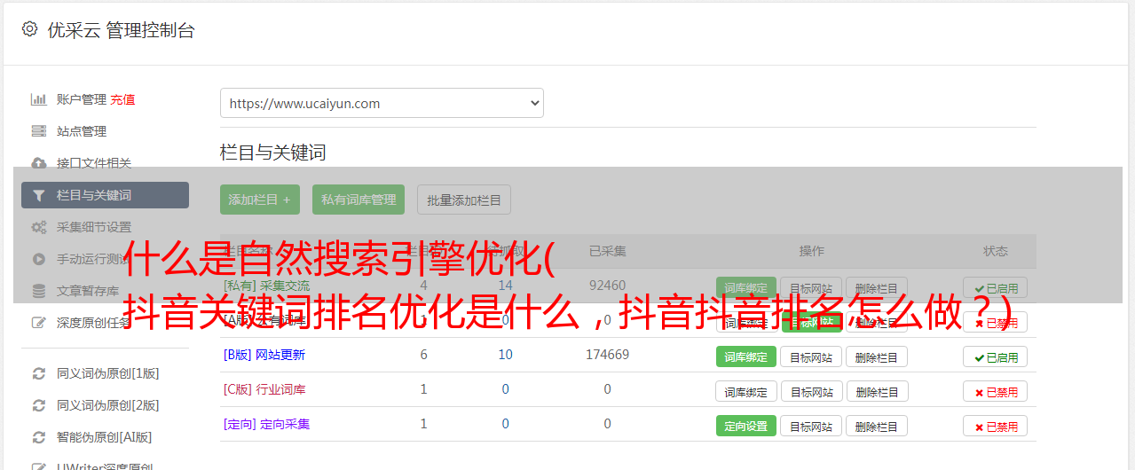Click the 私有词库管理 button

(x=359, y=200)
